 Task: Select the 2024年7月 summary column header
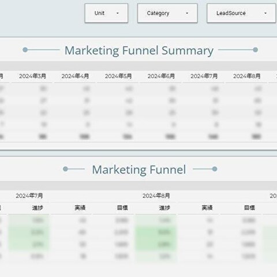(x=204, y=76)
